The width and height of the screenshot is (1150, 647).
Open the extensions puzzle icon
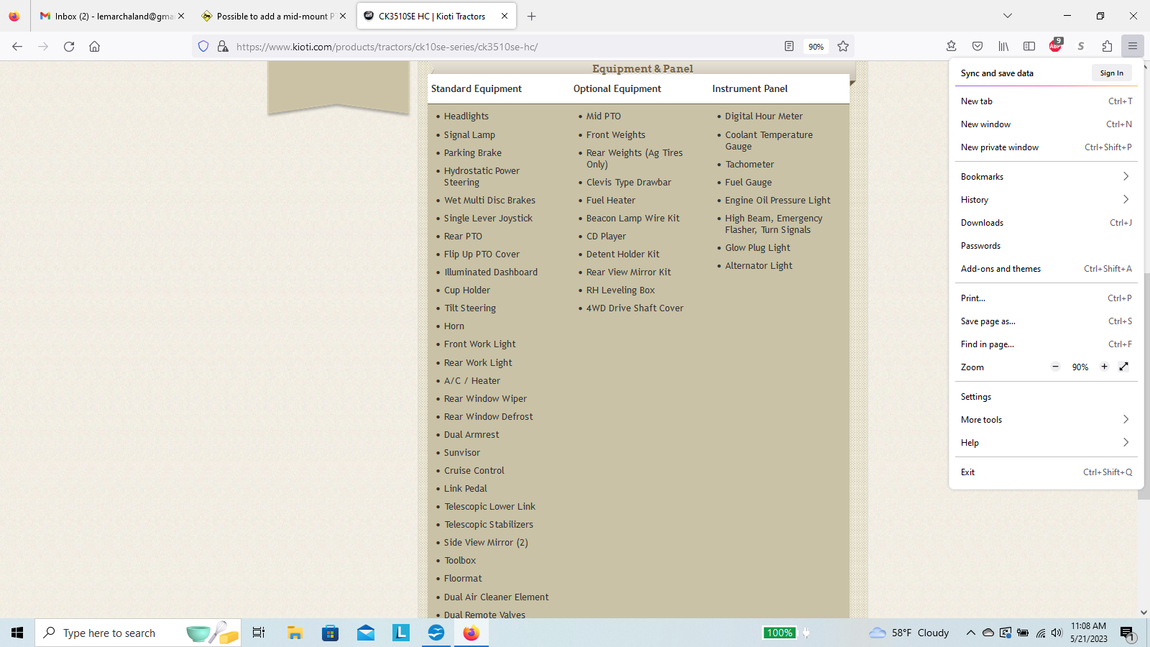tap(1107, 47)
